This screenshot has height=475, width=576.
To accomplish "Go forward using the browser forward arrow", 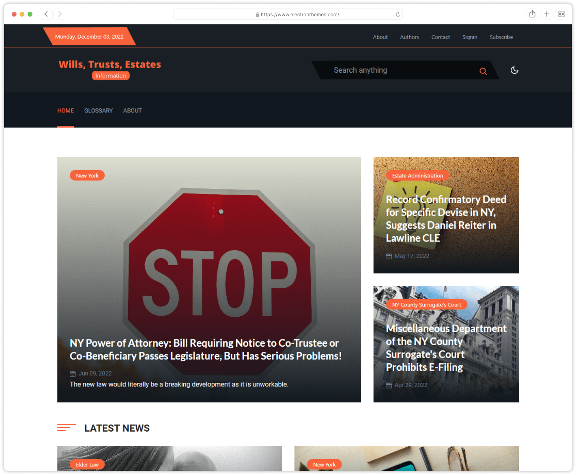I will point(60,14).
